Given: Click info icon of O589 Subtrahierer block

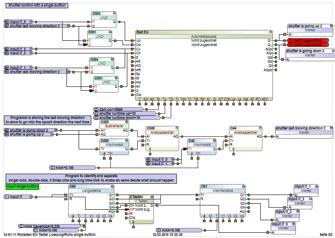Looking at the screenshot, I should tap(126, 122).
